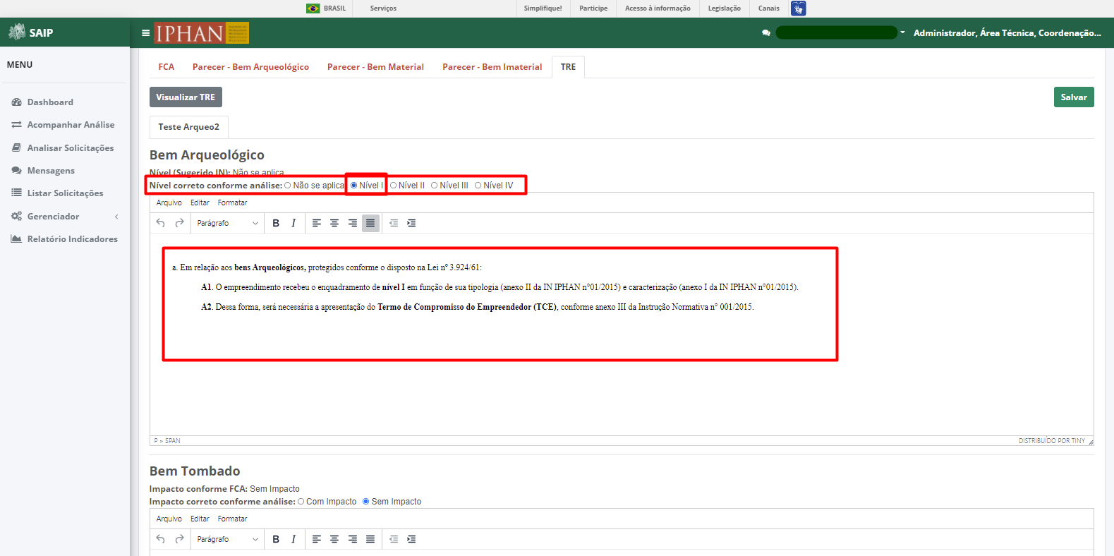
Task: Click the green Salvar button
Action: [1074, 97]
